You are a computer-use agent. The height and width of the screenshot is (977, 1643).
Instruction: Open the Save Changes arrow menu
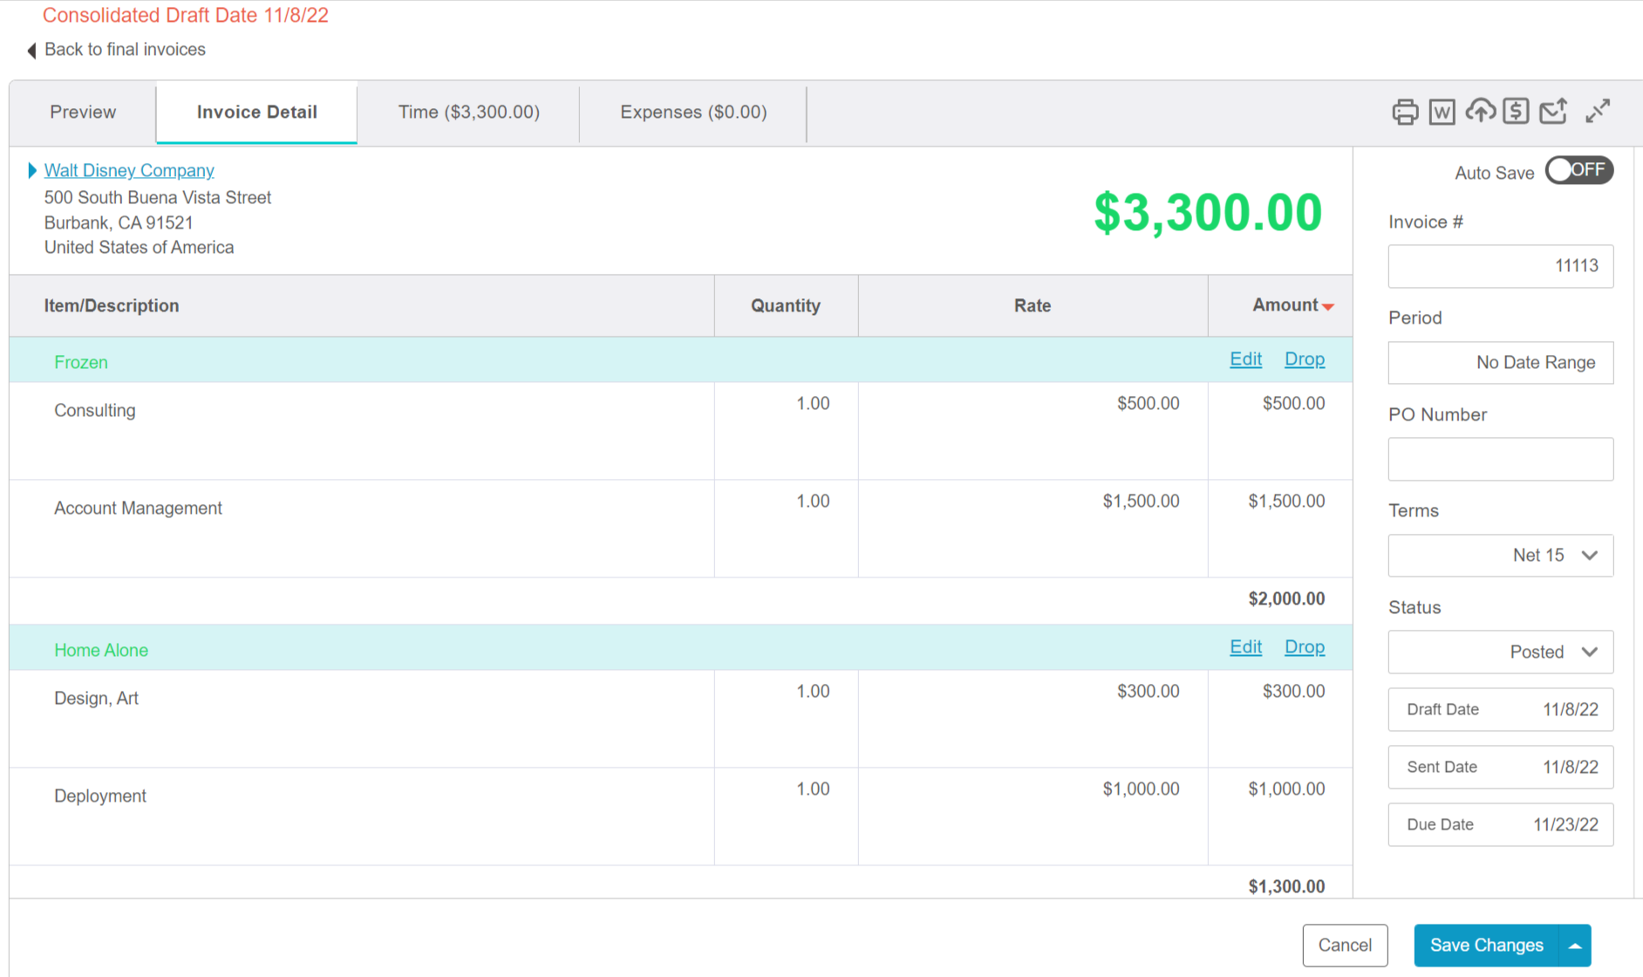(x=1575, y=946)
